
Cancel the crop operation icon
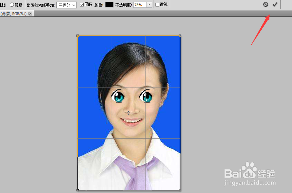266,5
